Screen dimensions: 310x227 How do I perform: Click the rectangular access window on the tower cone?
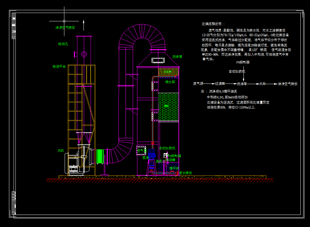pyautogui.click(x=158, y=60)
